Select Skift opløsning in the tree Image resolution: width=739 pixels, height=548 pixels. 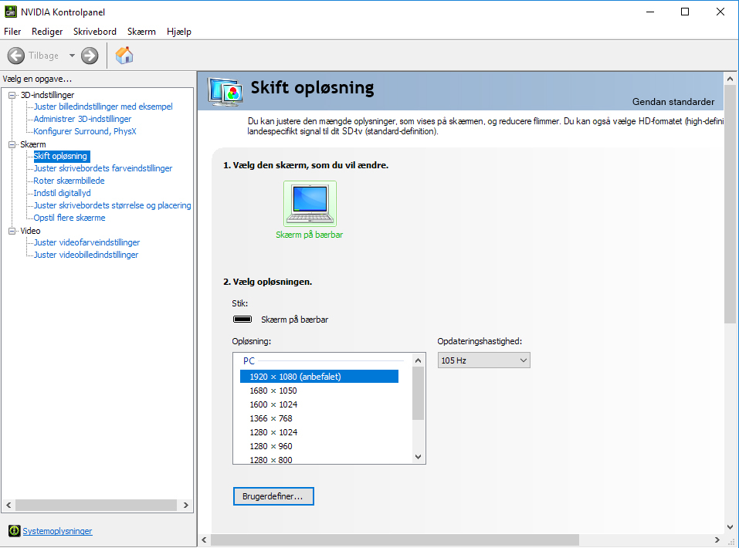click(x=60, y=156)
